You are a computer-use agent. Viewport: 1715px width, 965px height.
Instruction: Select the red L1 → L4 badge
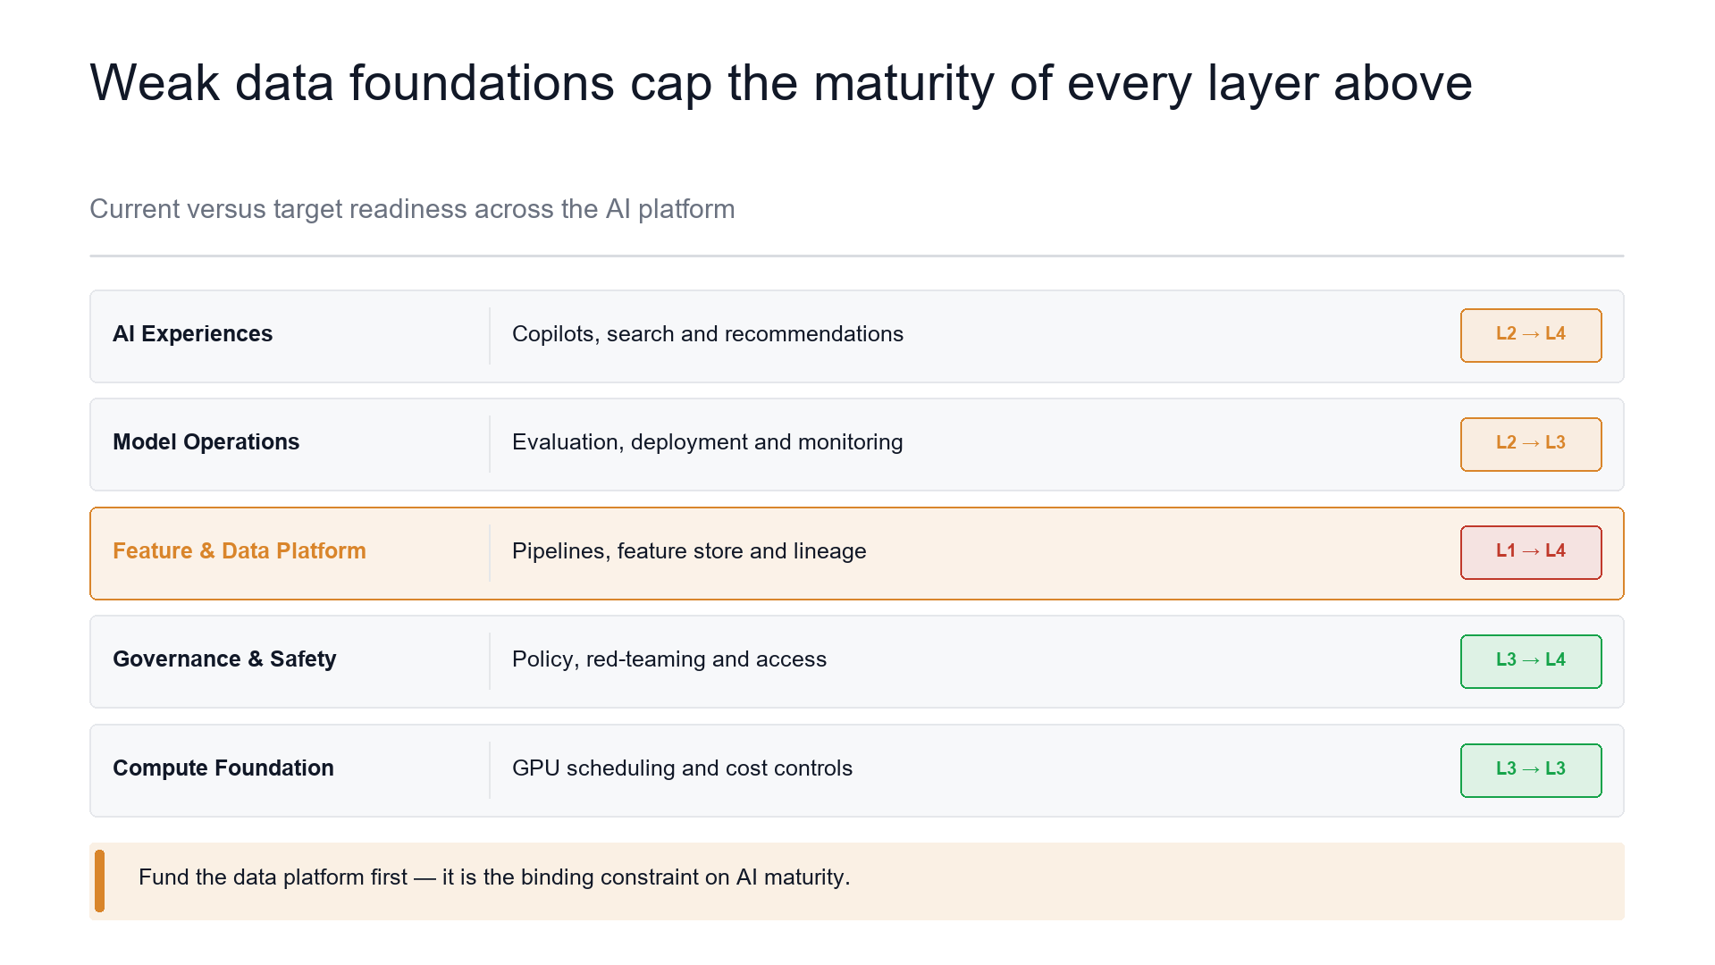(x=1531, y=552)
